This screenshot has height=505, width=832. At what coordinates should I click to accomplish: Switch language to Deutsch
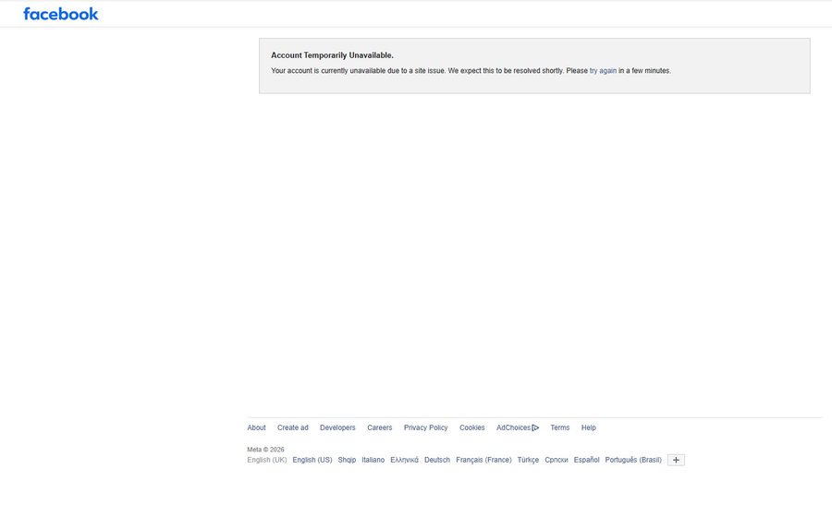point(437,460)
